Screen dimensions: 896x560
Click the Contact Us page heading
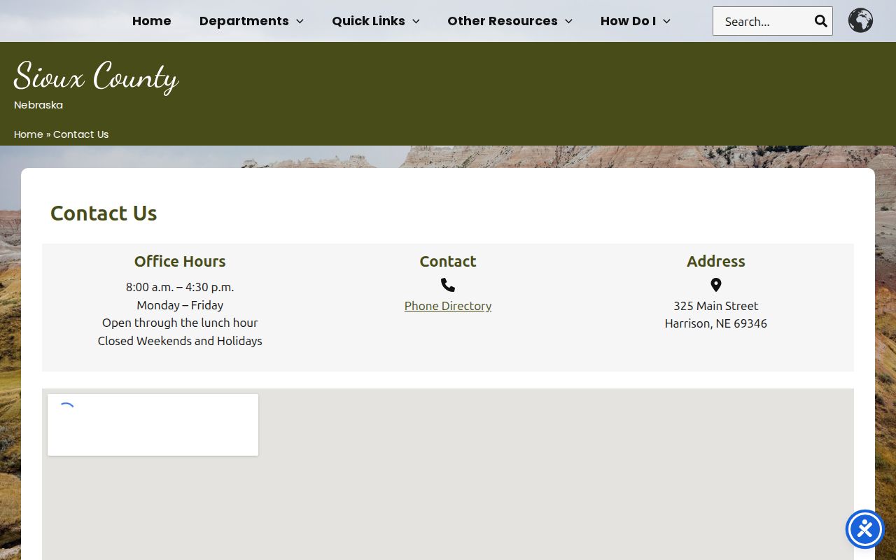(104, 213)
